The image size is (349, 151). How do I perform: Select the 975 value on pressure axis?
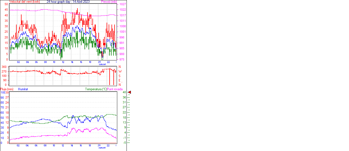[122, 59]
